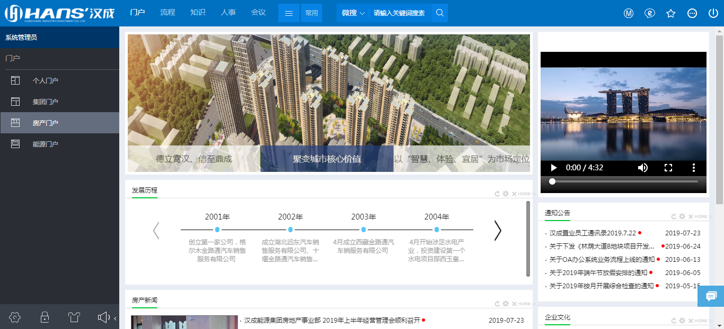
Task: Open notice 汉成置业员工通讯录2019.7.22
Action: (x=591, y=233)
